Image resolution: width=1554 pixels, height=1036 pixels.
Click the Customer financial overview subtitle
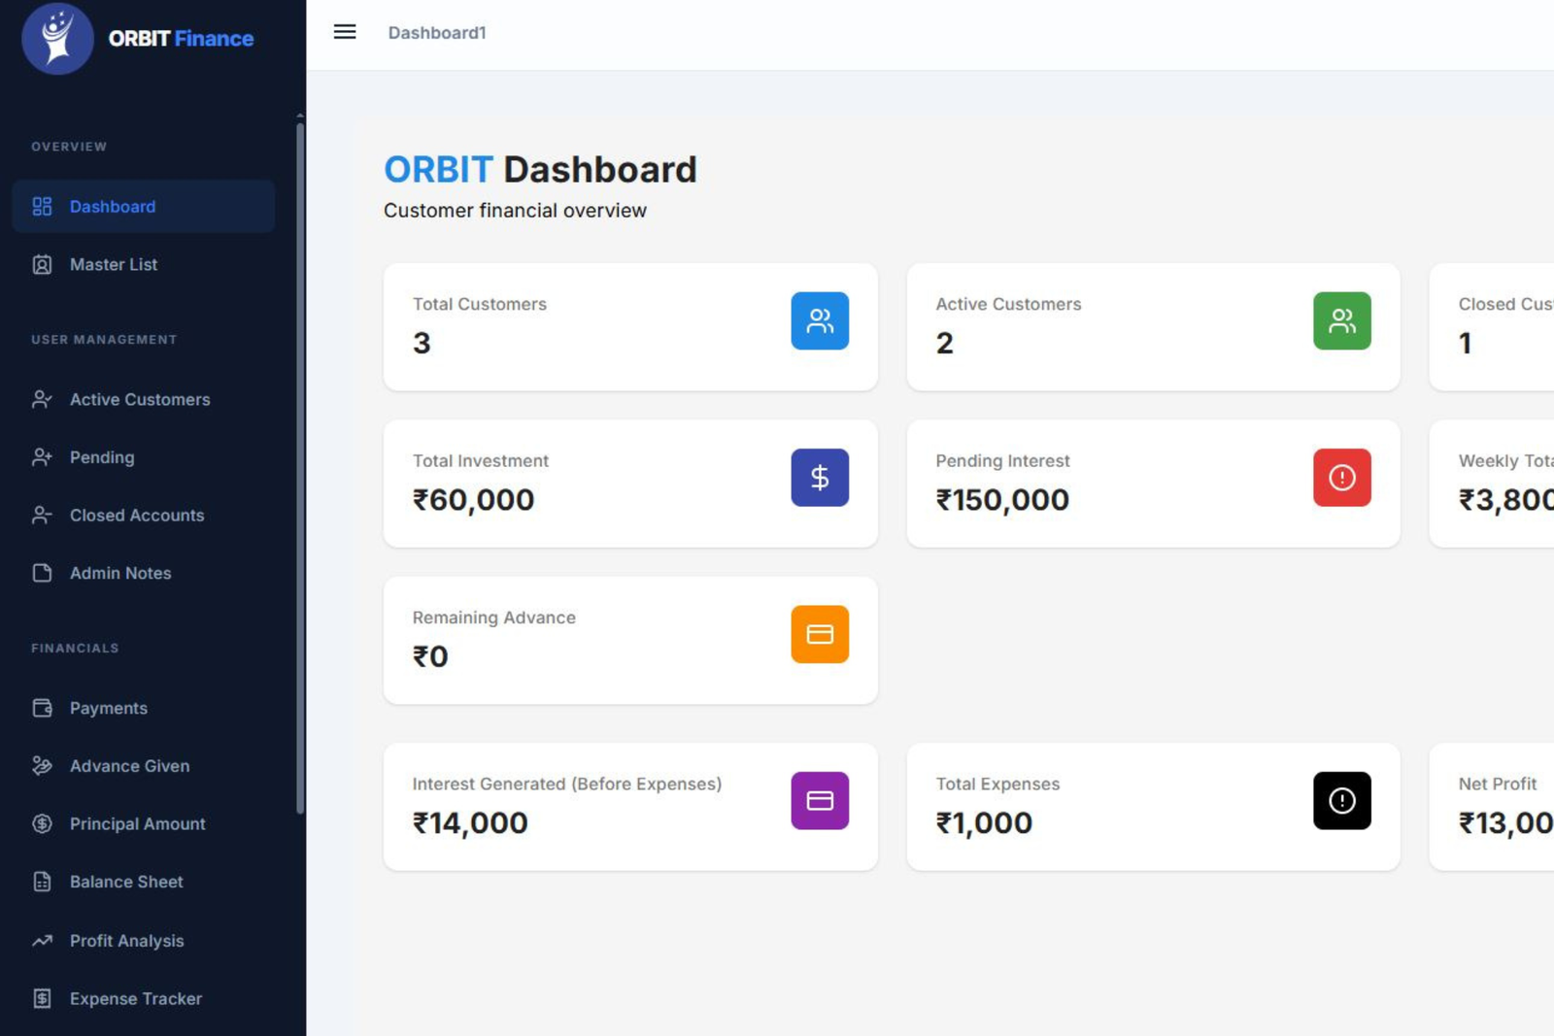pos(515,211)
